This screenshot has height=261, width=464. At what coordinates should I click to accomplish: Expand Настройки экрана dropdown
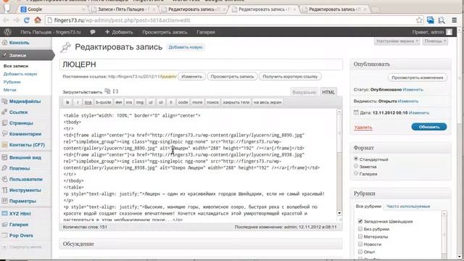(x=397, y=41)
